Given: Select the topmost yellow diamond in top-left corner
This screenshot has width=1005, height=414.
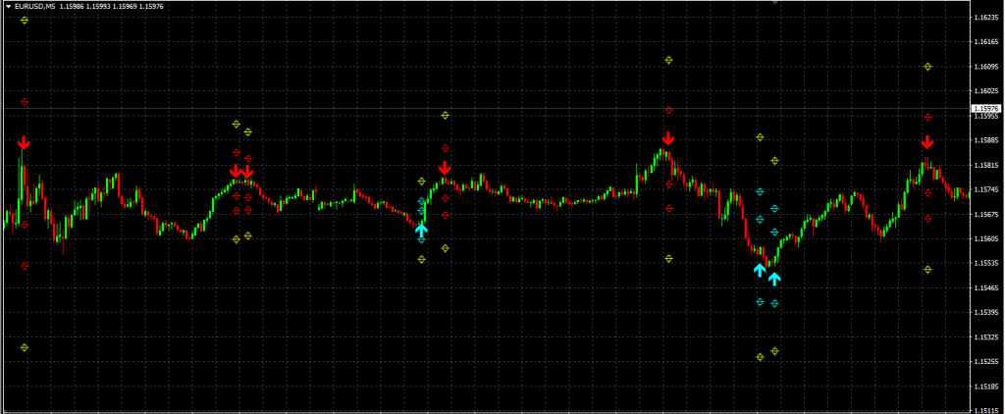Looking at the screenshot, I should (25, 21).
